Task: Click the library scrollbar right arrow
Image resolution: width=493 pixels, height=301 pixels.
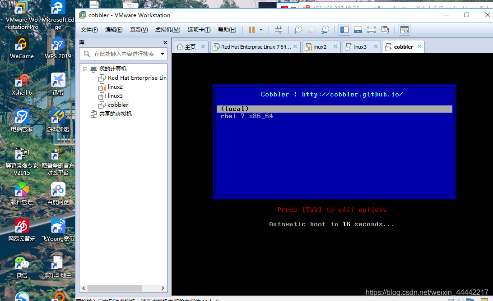Action: (x=163, y=288)
